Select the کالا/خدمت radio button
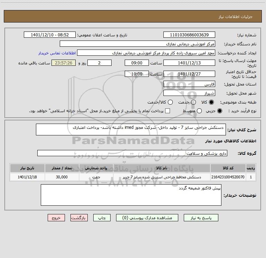This screenshot has height=258, width=266. tap(170, 102)
